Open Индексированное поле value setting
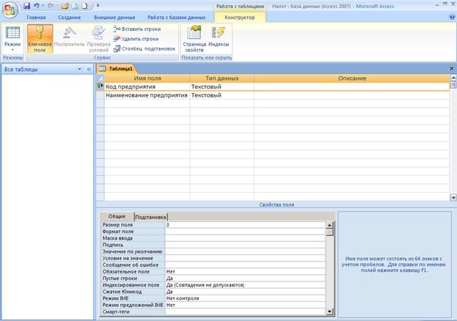The image size is (457, 321). (245, 285)
